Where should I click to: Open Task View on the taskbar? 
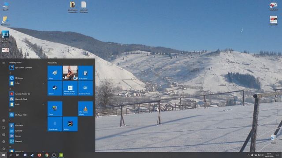click(18, 155)
